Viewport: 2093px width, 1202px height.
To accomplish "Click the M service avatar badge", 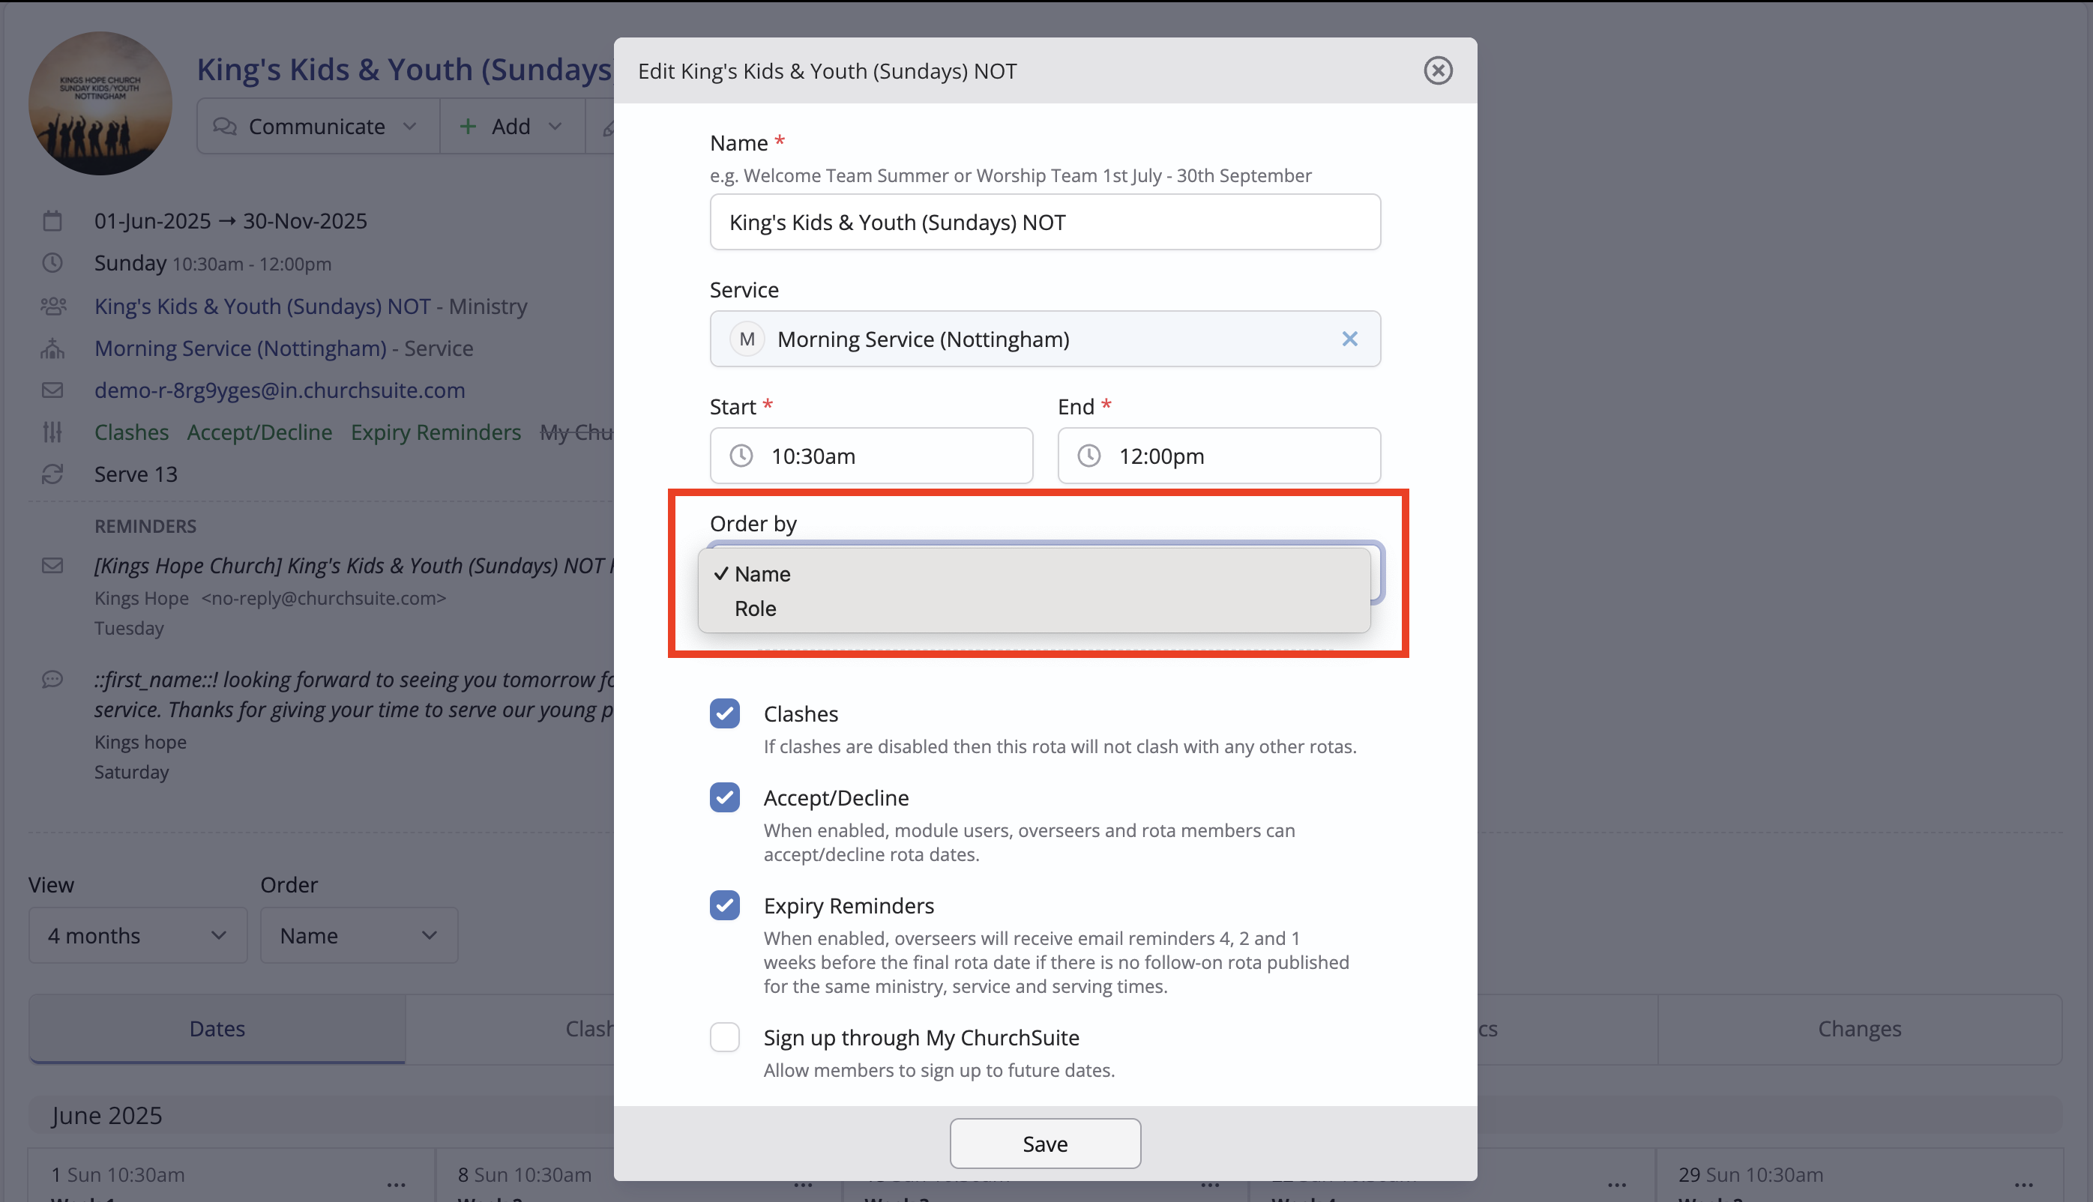I will click(747, 339).
